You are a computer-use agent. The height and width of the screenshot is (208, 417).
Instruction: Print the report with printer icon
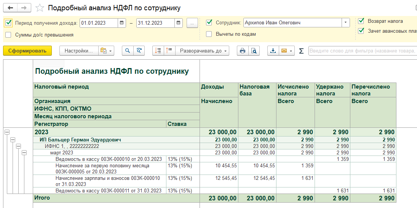coord(243,51)
